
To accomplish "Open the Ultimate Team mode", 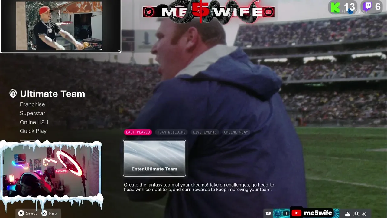I will coord(52,94).
